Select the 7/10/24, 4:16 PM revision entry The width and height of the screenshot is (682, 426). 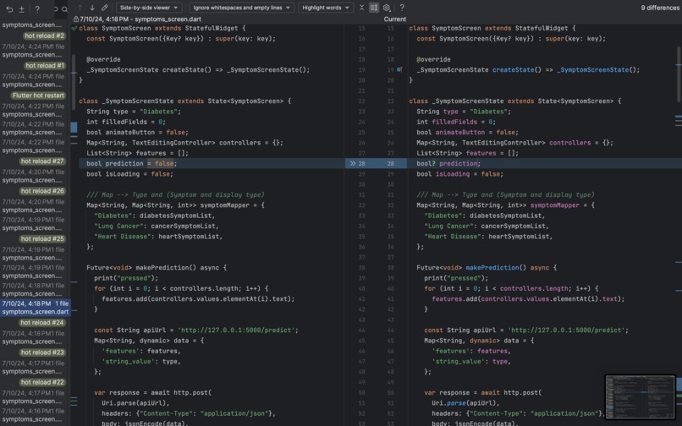(x=34, y=415)
